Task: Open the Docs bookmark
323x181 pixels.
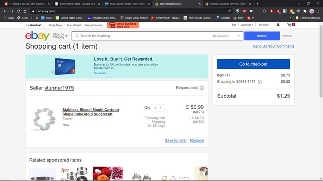Action: (46, 18)
